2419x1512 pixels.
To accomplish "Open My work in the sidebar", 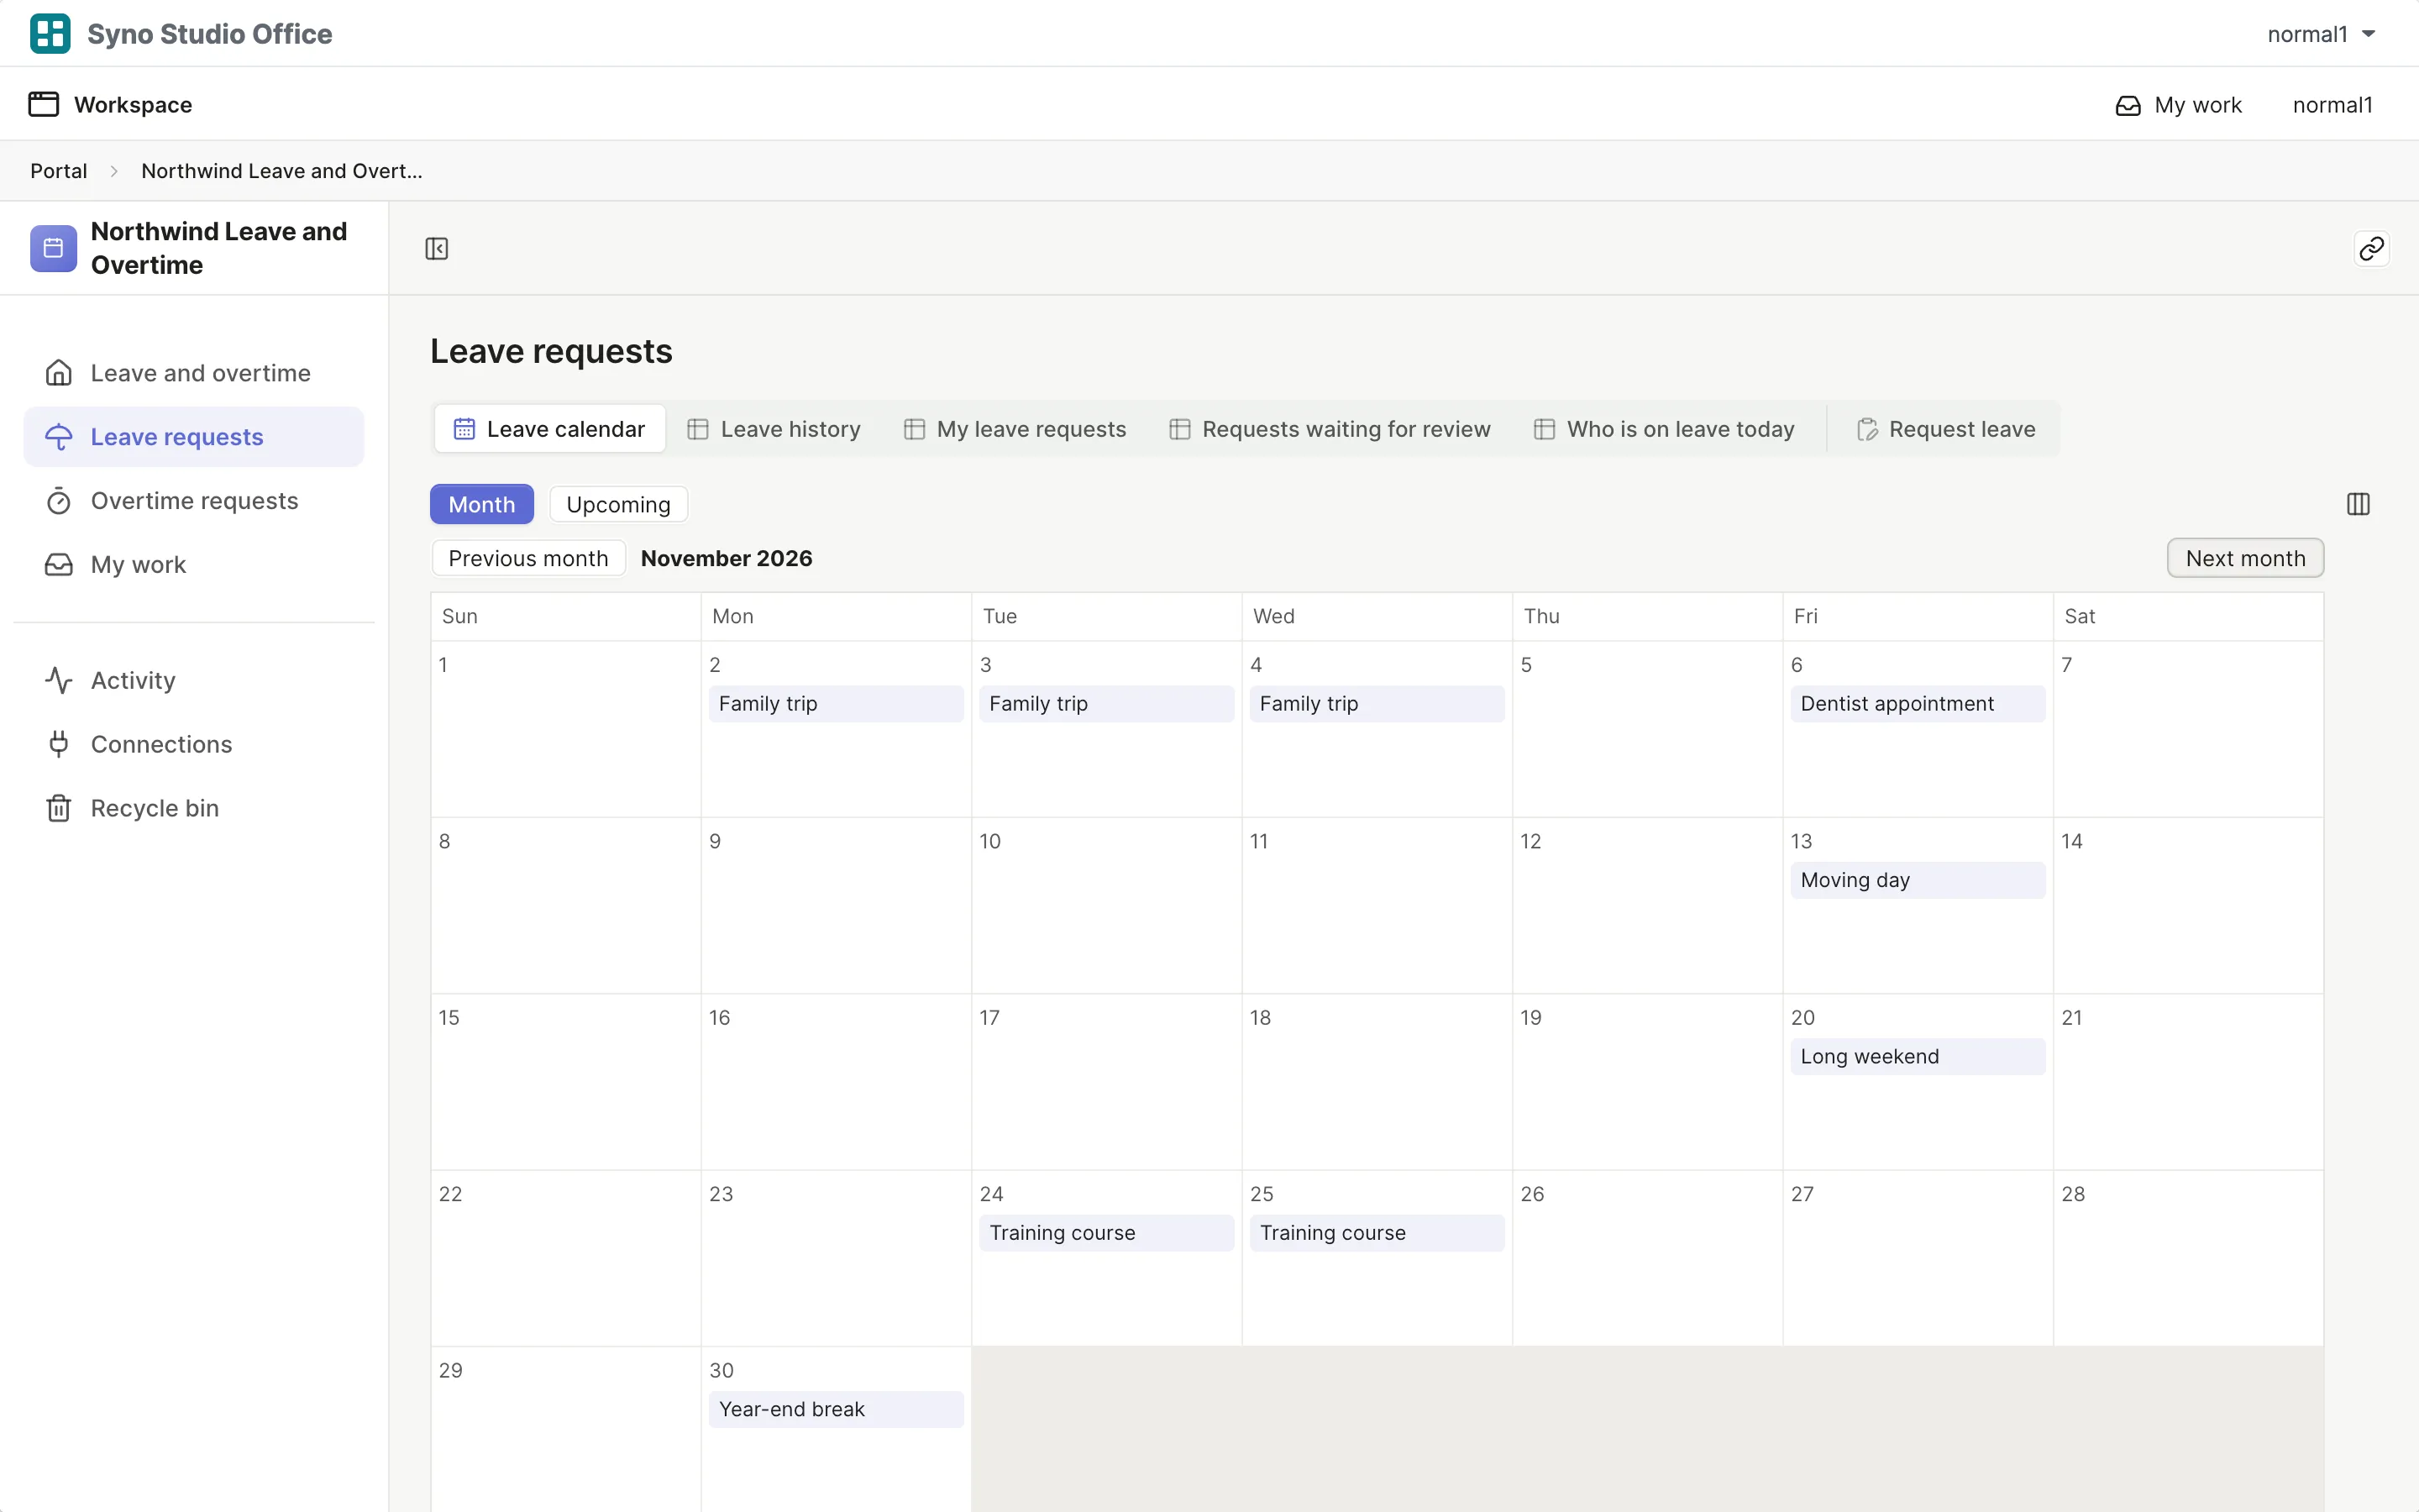I will click(x=194, y=565).
